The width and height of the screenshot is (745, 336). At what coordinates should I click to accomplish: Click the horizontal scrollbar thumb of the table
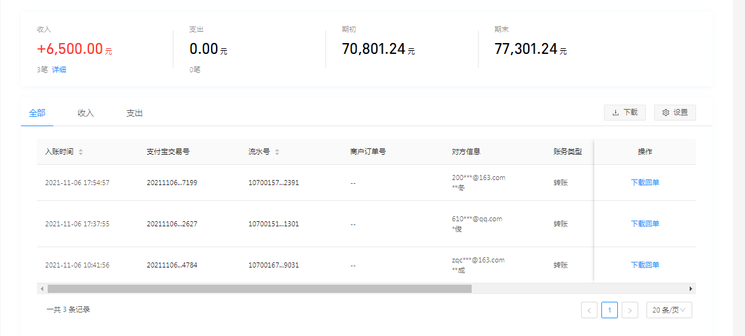click(x=259, y=289)
